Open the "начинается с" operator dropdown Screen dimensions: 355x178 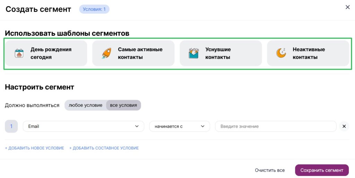pos(180,126)
